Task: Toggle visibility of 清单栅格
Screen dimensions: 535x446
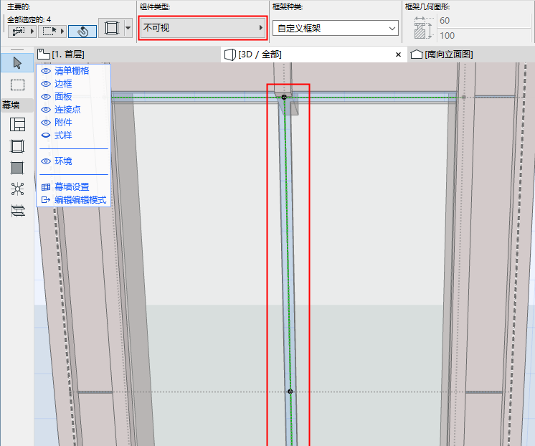Action: pyautogui.click(x=46, y=71)
